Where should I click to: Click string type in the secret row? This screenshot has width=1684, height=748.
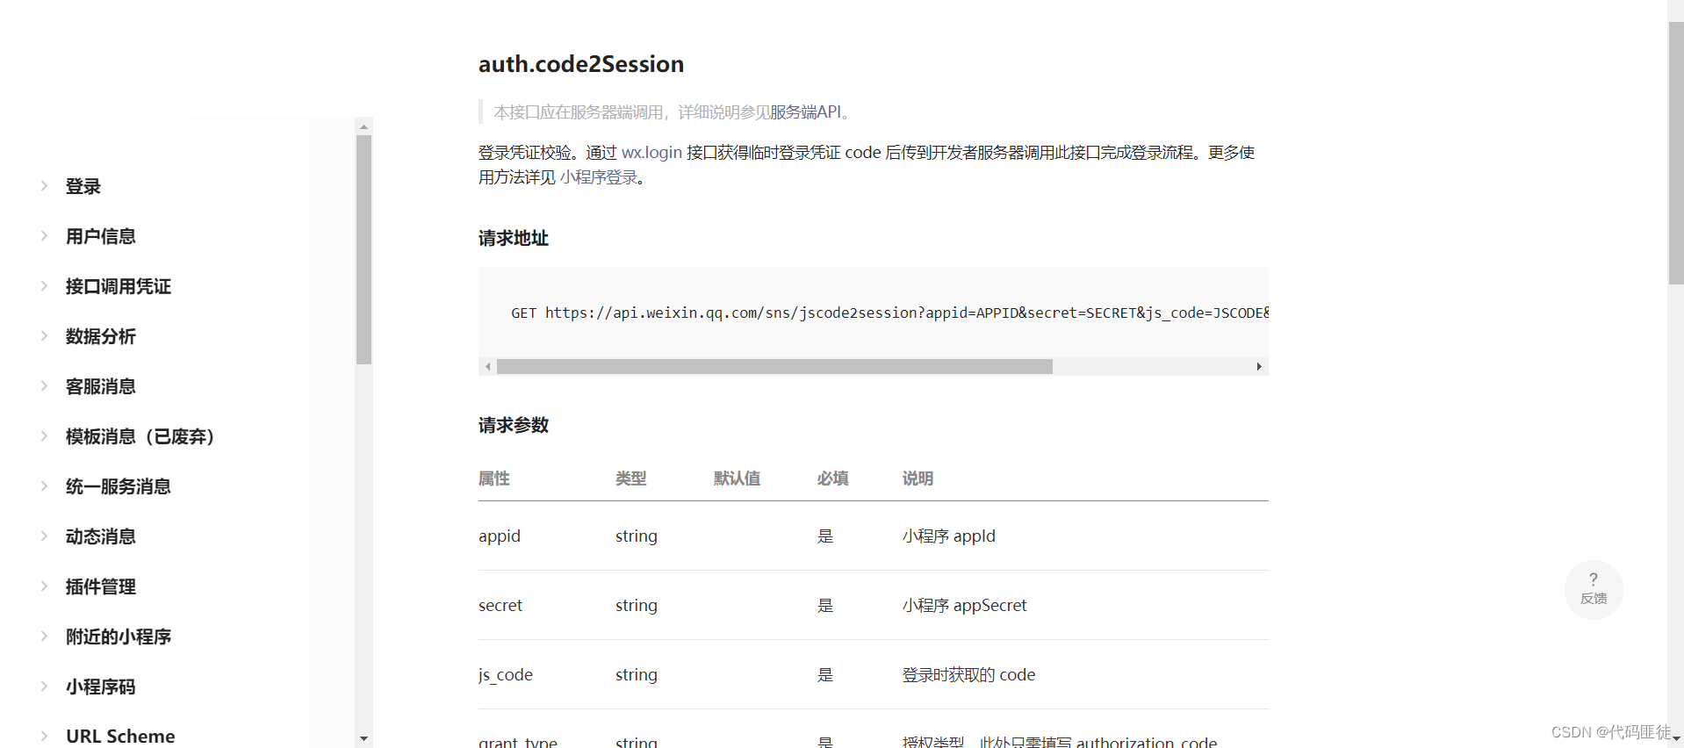click(637, 606)
